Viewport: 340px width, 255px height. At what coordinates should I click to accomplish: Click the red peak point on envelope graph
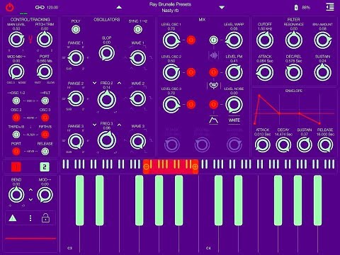click(x=259, y=96)
